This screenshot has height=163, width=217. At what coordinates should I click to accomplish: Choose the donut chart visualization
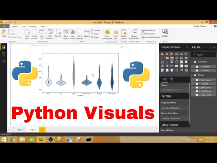pyautogui.click(x=176, y=62)
